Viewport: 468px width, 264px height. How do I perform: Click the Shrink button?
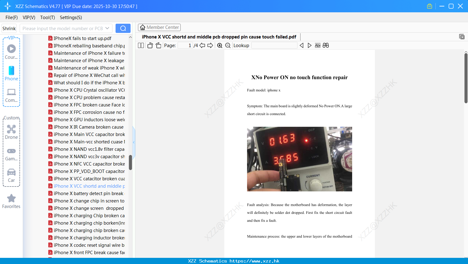click(x=9, y=28)
